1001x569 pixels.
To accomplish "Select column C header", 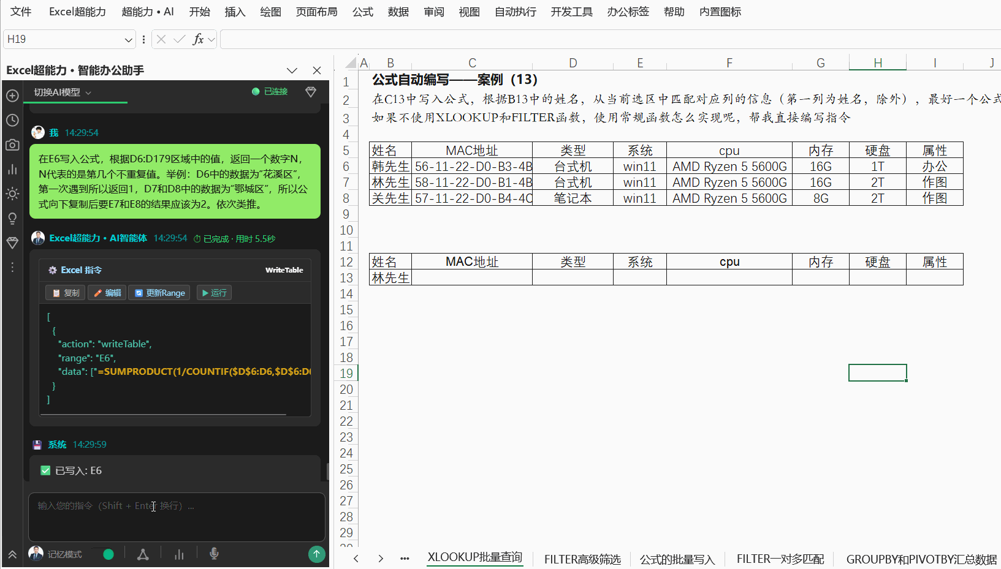I will tap(472, 62).
